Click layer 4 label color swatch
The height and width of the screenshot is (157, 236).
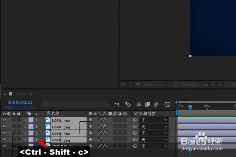click(31, 140)
